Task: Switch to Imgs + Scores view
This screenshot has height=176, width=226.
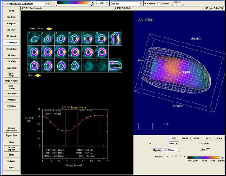Action: tap(12, 87)
